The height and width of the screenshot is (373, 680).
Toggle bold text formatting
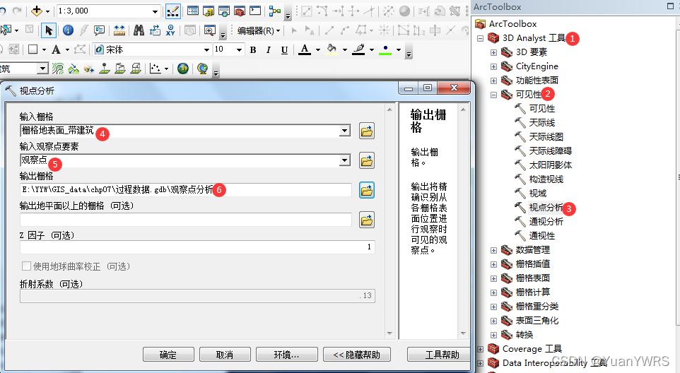(x=253, y=50)
